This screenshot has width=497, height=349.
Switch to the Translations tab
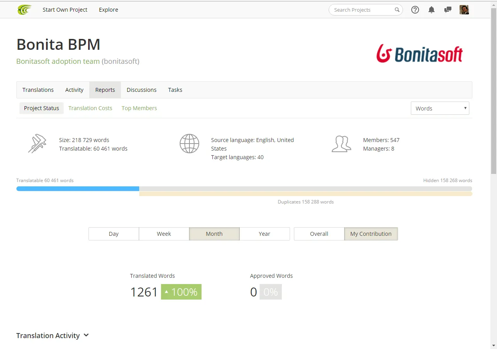pyautogui.click(x=38, y=90)
